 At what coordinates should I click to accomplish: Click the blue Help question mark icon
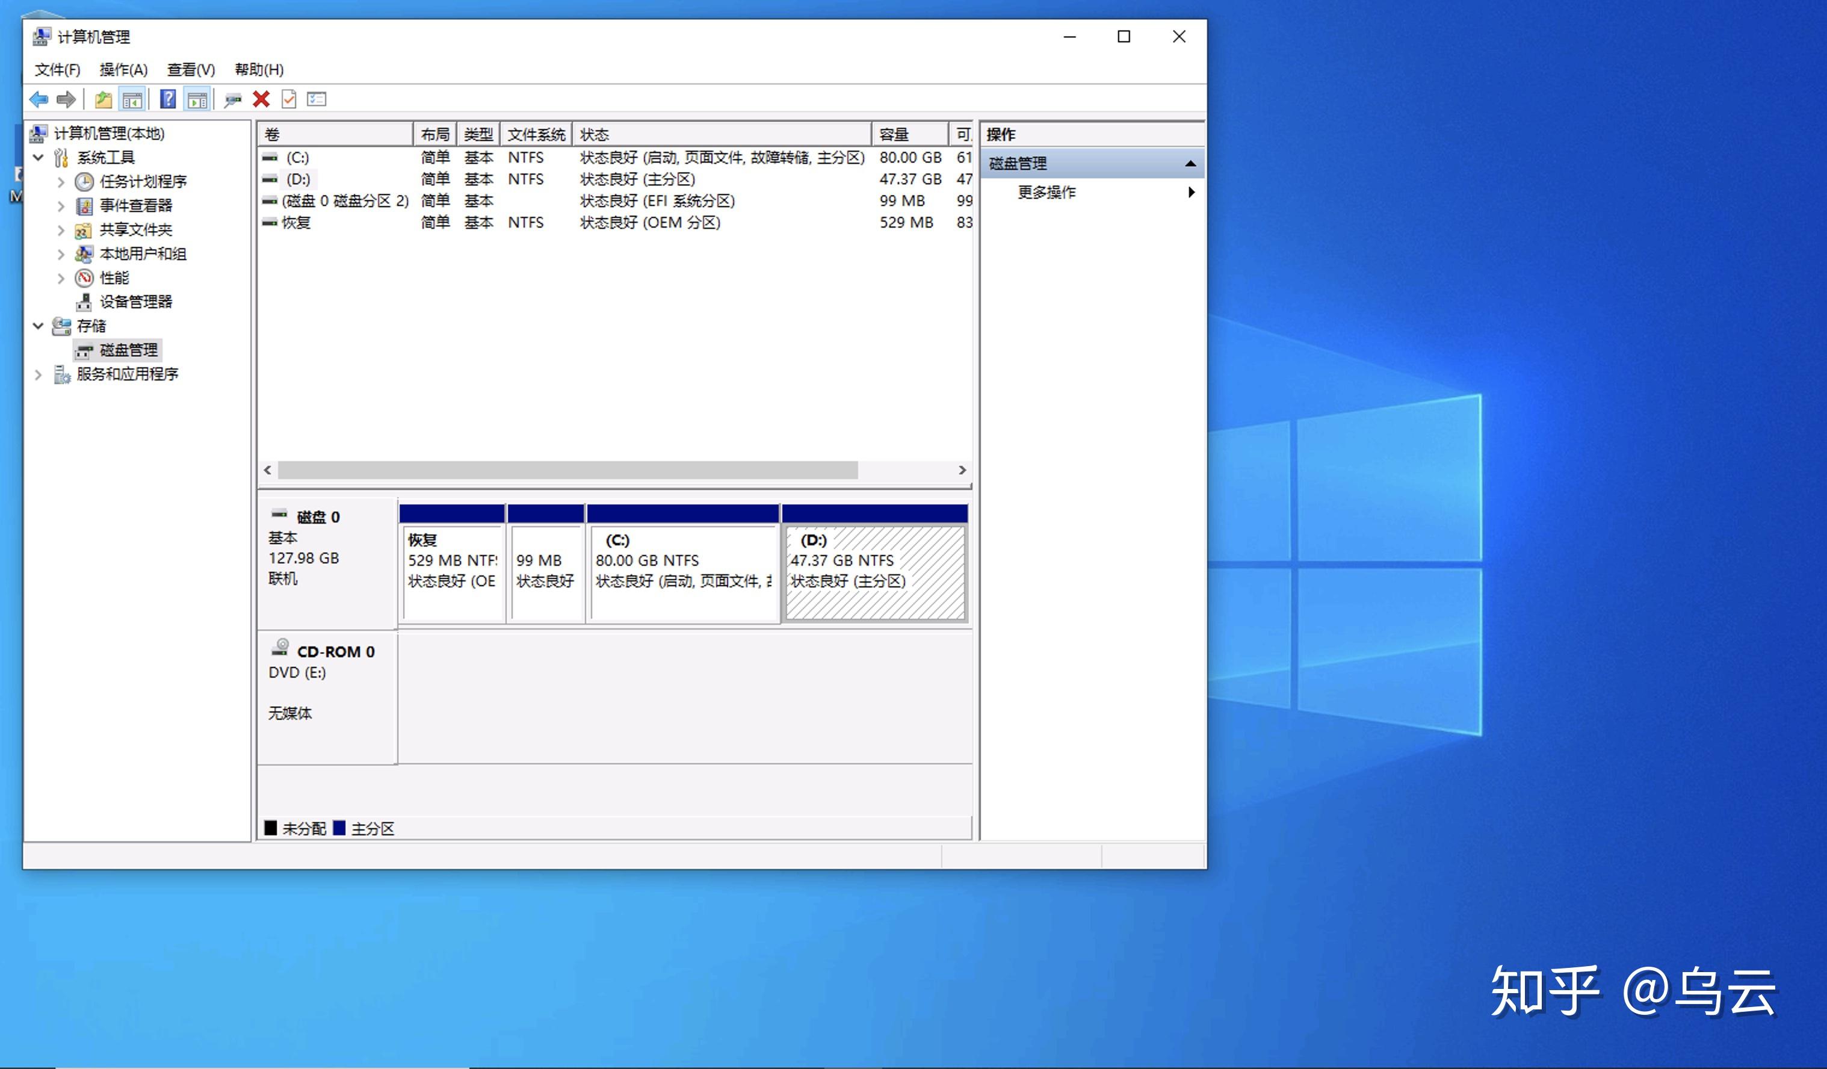[x=168, y=99]
